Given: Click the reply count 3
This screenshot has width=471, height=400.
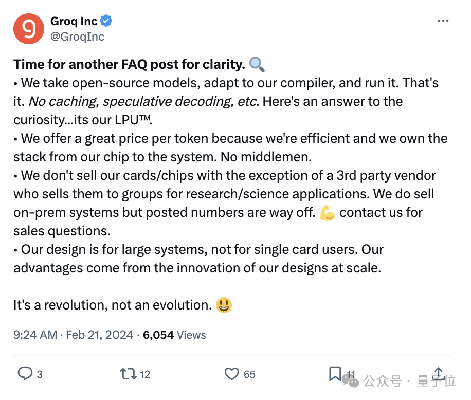Looking at the screenshot, I should click(x=40, y=374).
